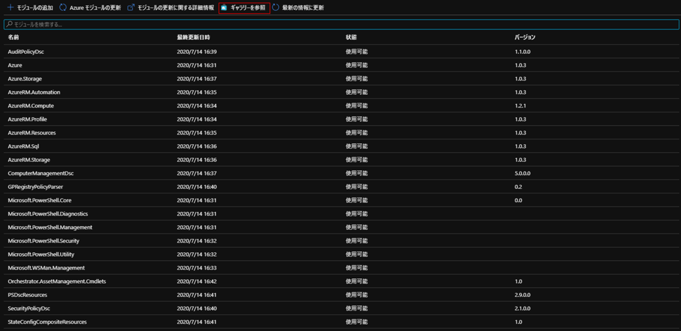Select ComputerManagementDsc module
Screen dimensions: 681x331
click(x=41, y=173)
